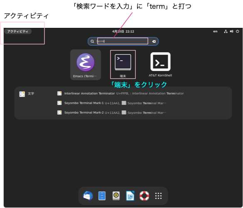
Task: Click the アクティビティ button
Action: click(18, 31)
